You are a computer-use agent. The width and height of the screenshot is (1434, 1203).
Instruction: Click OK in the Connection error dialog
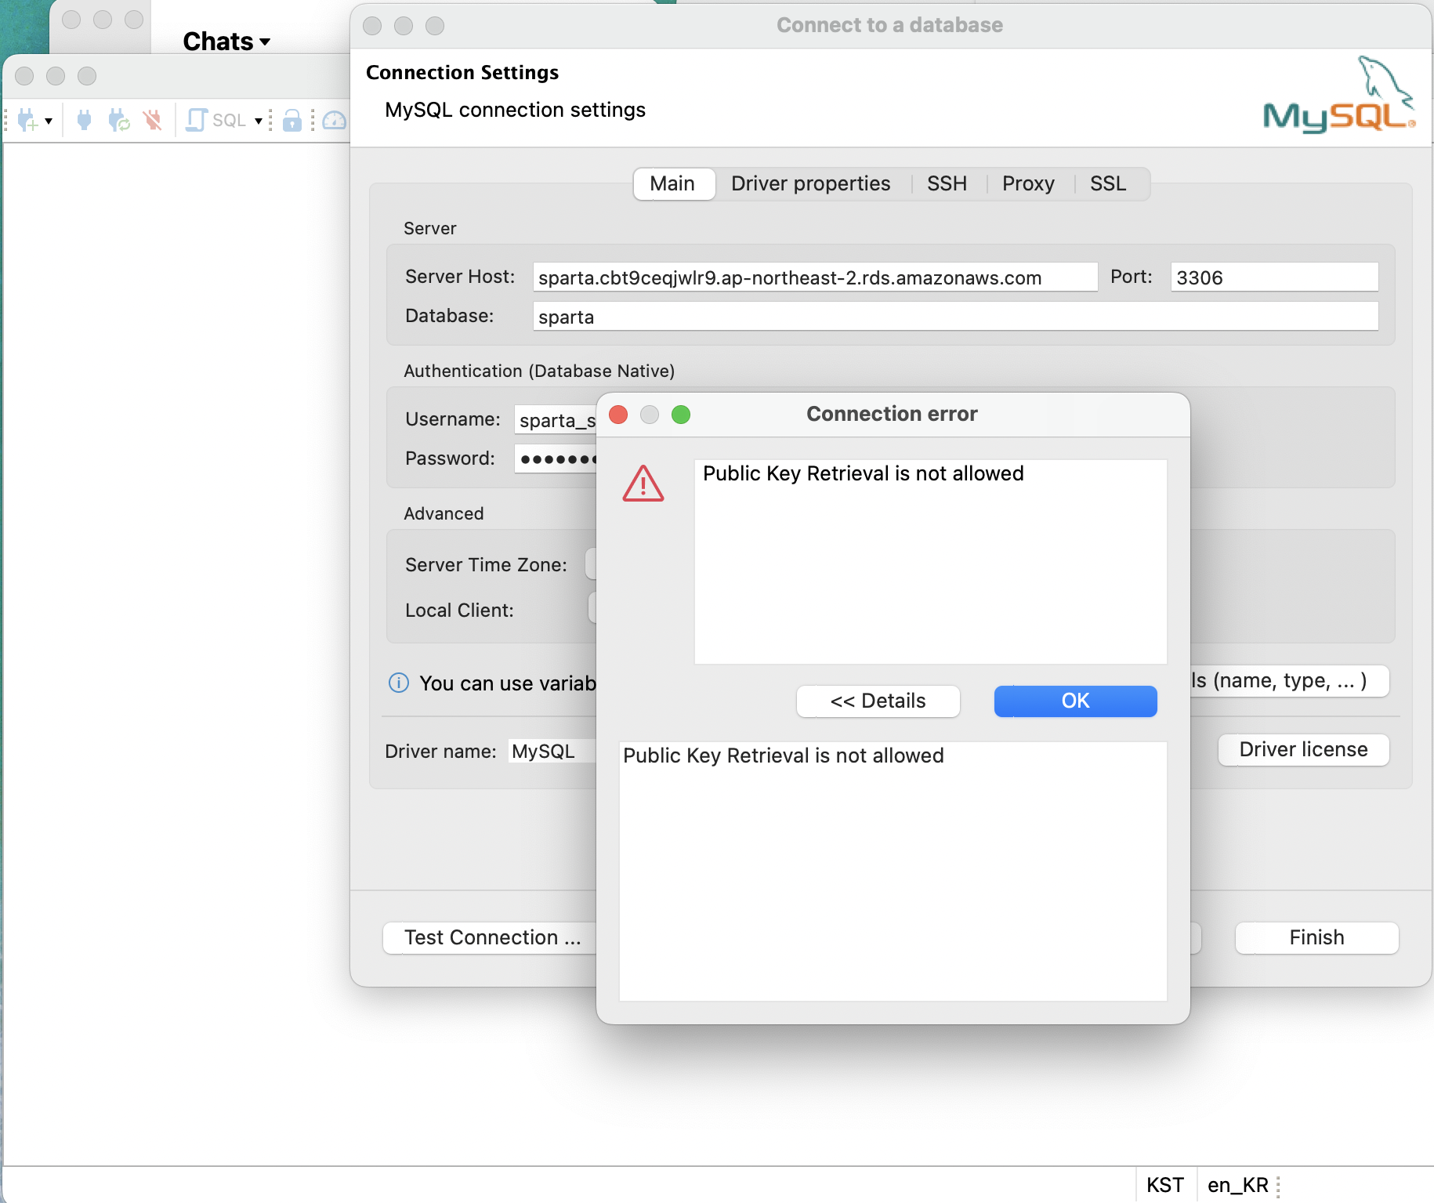[x=1075, y=701]
